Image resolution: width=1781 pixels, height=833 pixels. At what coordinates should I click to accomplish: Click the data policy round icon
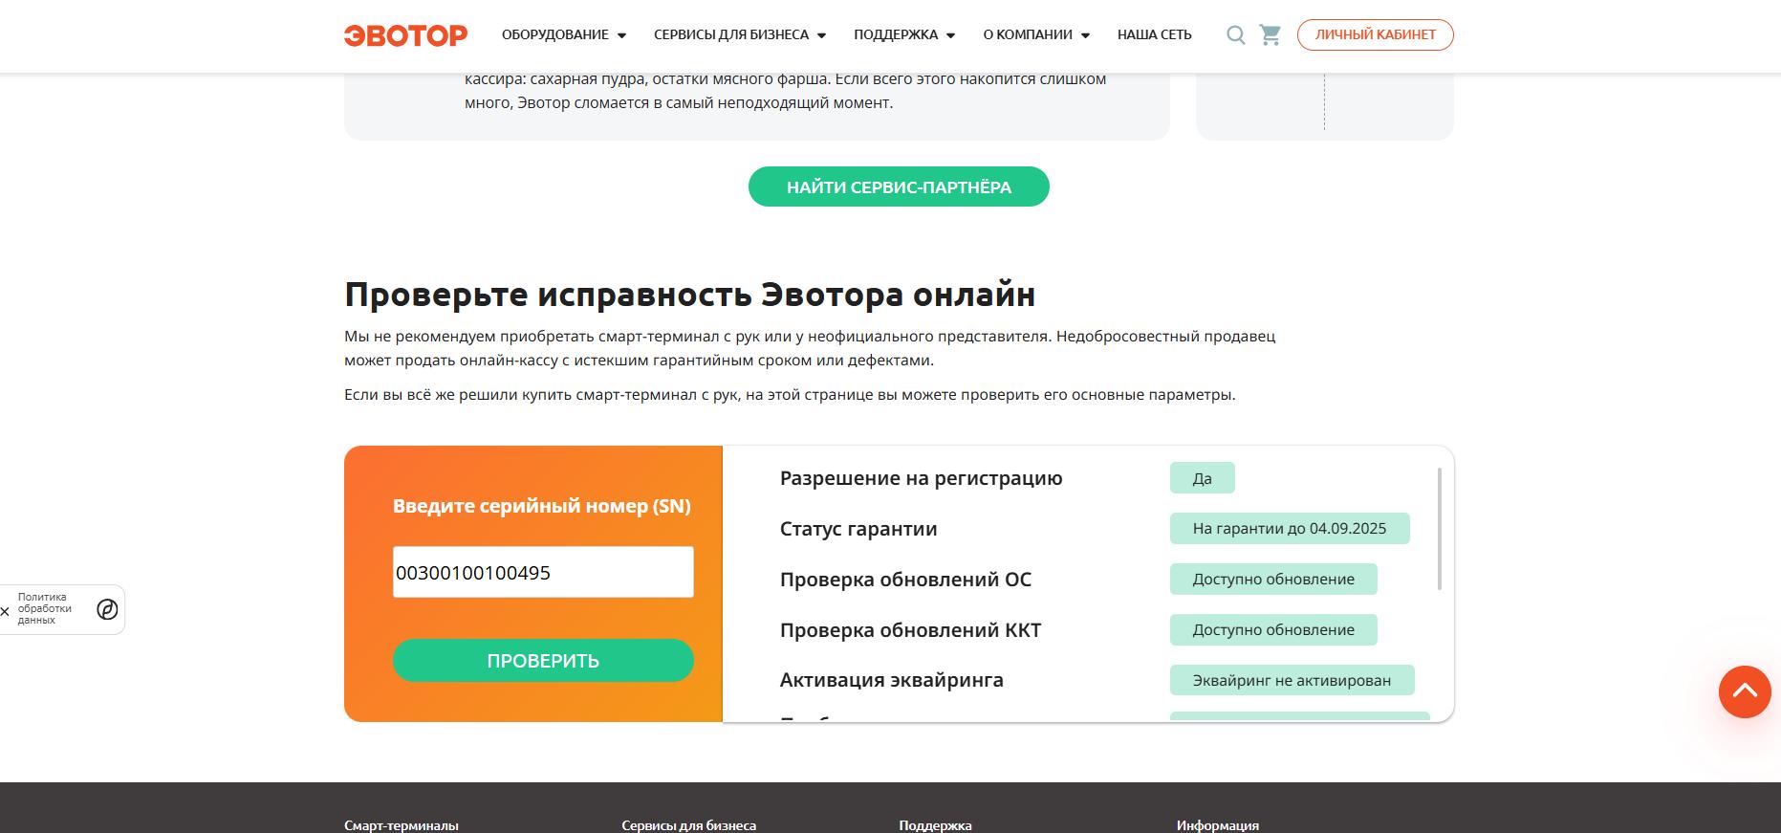coord(107,609)
